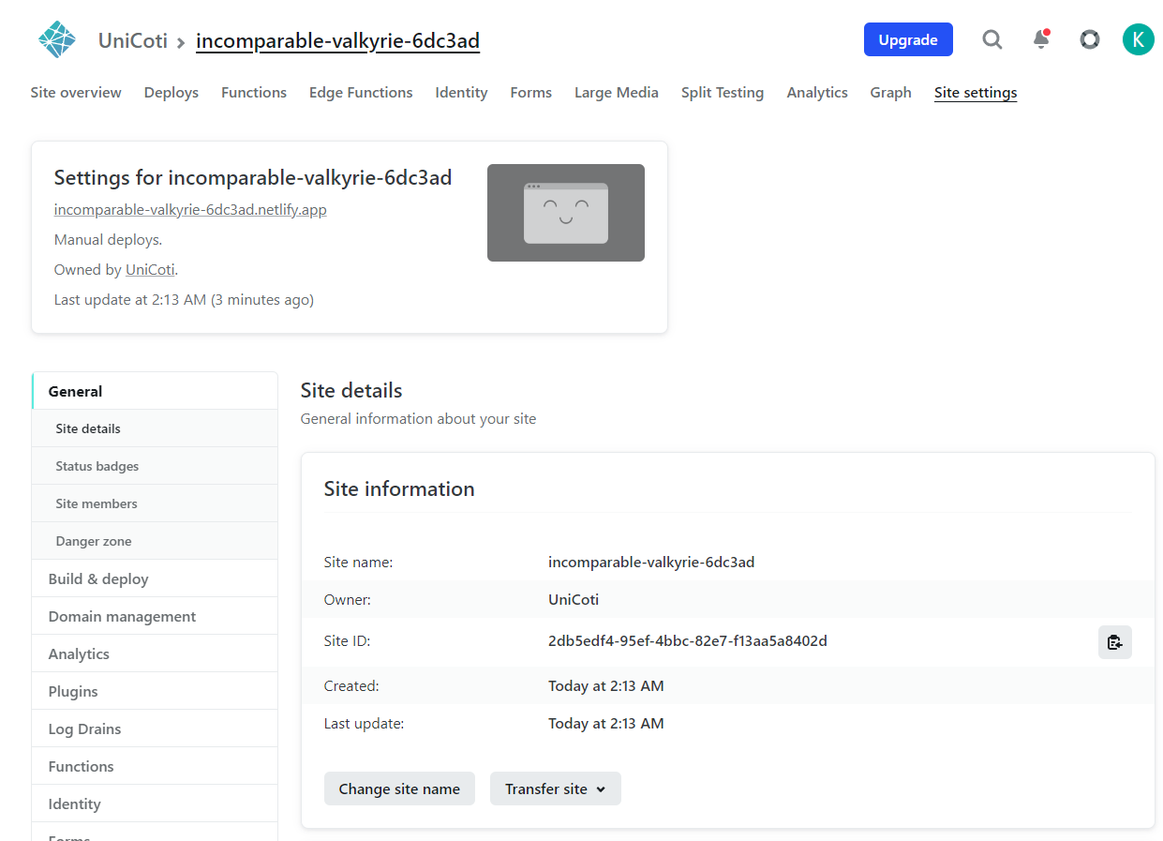Switch to Deploys tab
1163x841 pixels.
coord(171,93)
